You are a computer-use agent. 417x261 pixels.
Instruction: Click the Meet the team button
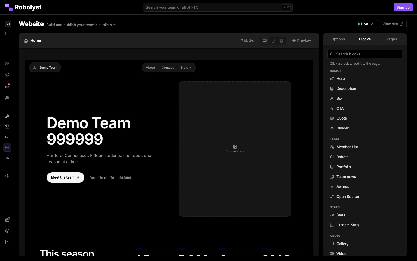[x=65, y=177]
